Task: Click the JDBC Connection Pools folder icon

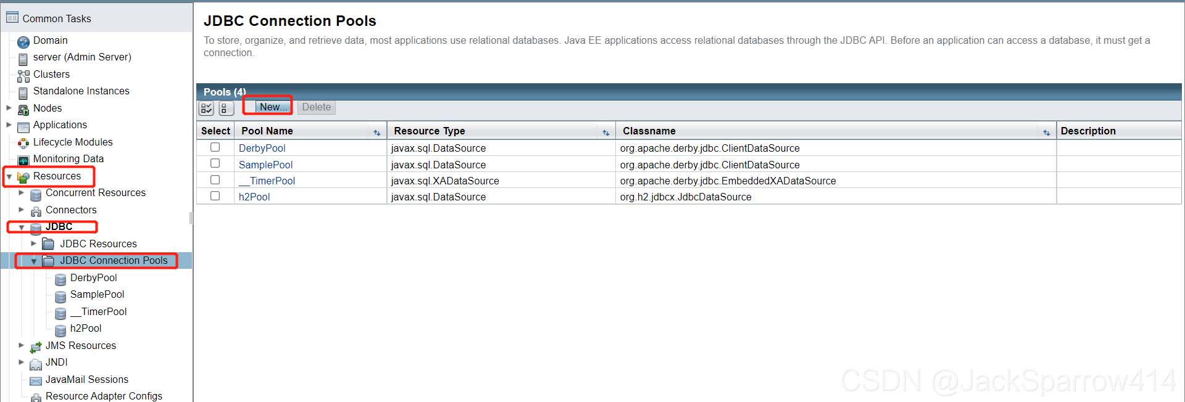Action: [48, 261]
